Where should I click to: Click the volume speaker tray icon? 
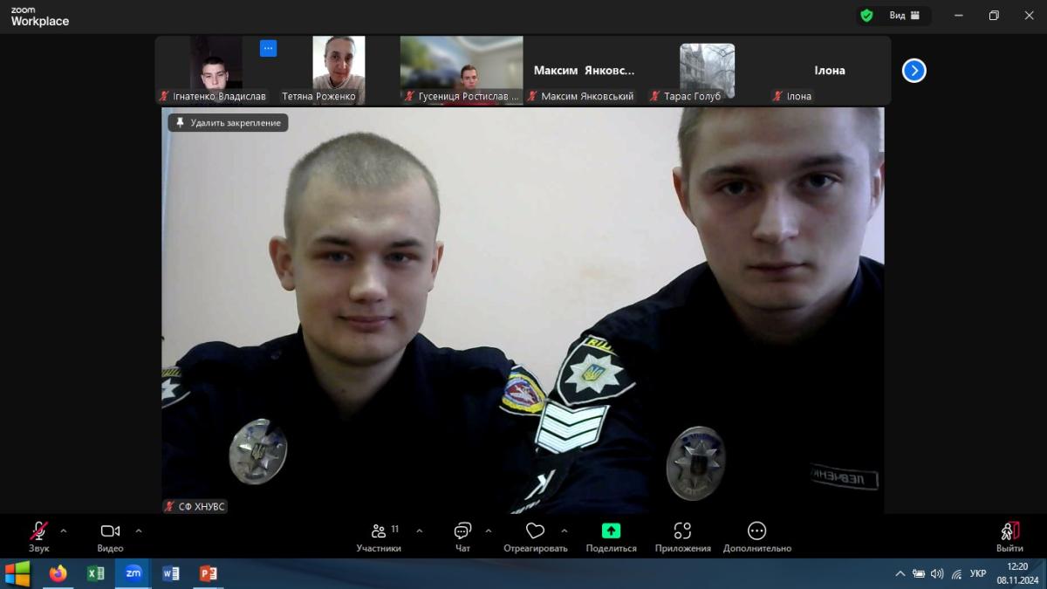pyautogui.click(x=937, y=573)
